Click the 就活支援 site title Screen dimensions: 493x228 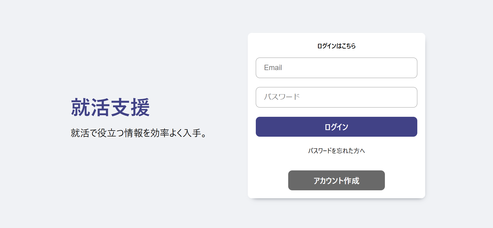110,107
